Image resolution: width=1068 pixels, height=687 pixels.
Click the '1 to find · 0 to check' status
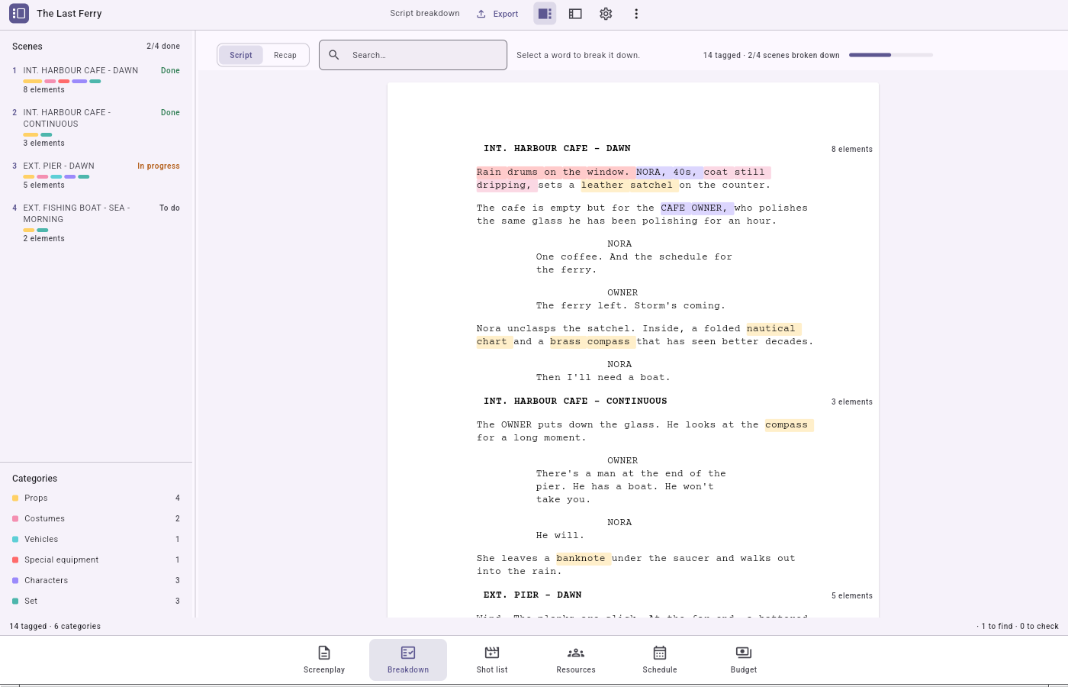click(x=1018, y=626)
